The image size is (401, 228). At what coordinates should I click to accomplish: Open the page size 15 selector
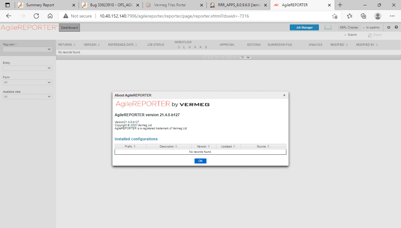pos(245,57)
